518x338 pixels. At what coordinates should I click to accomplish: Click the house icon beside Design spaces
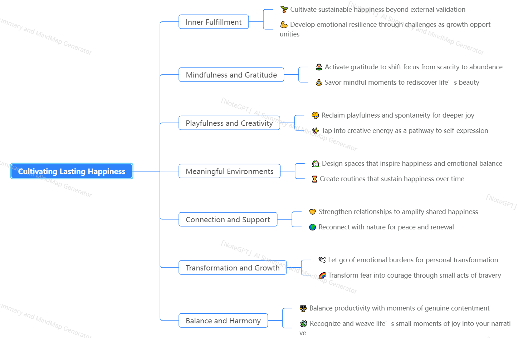316,164
